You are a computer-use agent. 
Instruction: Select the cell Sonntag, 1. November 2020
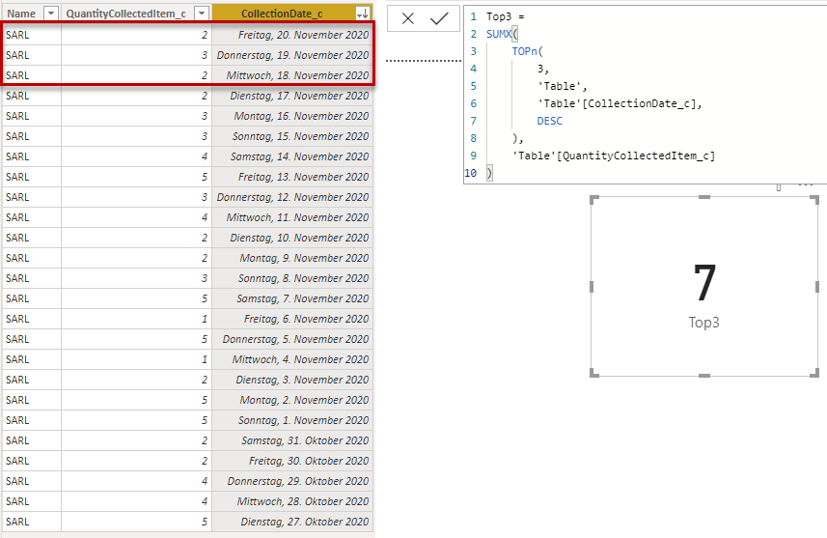tap(292, 420)
